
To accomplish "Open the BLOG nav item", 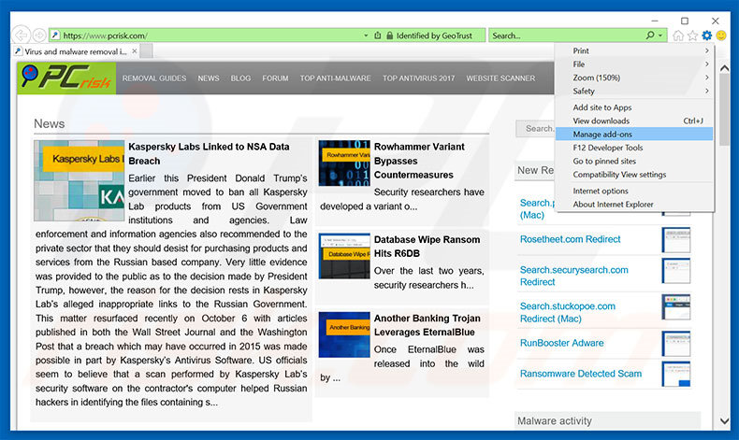I will pos(240,78).
